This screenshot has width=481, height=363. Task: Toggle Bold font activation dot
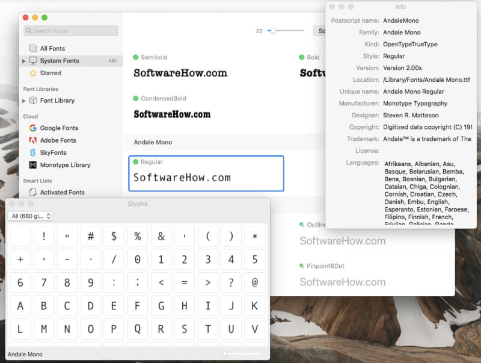tap(302, 57)
